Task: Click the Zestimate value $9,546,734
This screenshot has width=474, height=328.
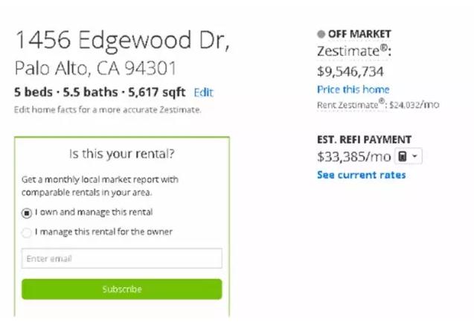Action: 350,72
